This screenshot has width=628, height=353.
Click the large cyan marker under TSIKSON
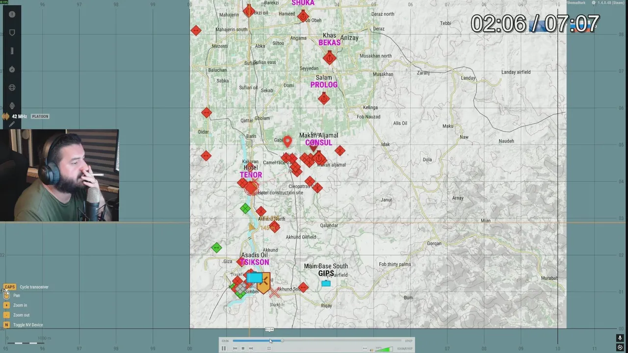point(254,278)
